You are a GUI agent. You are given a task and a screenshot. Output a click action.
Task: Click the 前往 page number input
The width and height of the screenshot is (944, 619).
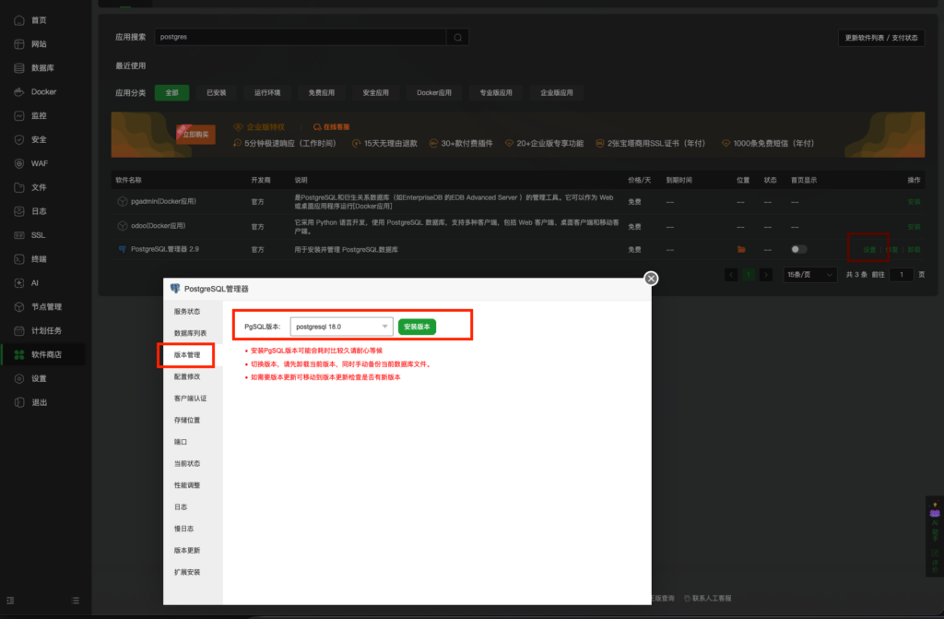click(x=902, y=275)
